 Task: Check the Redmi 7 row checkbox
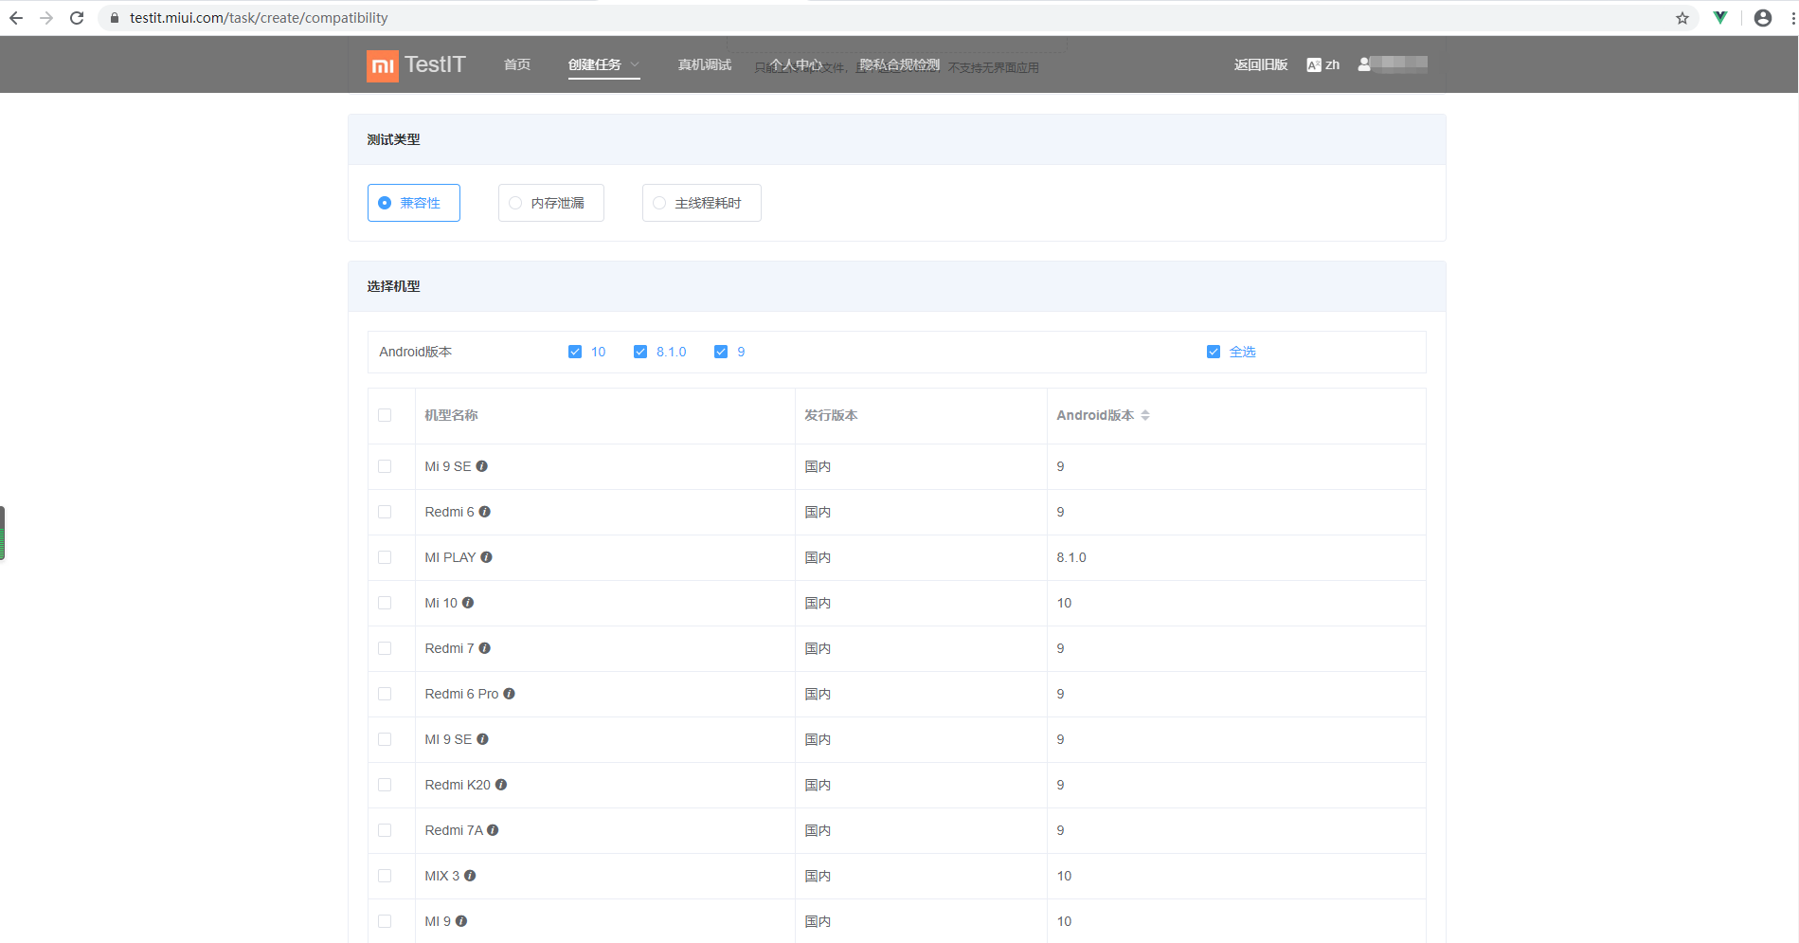[385, 648]
